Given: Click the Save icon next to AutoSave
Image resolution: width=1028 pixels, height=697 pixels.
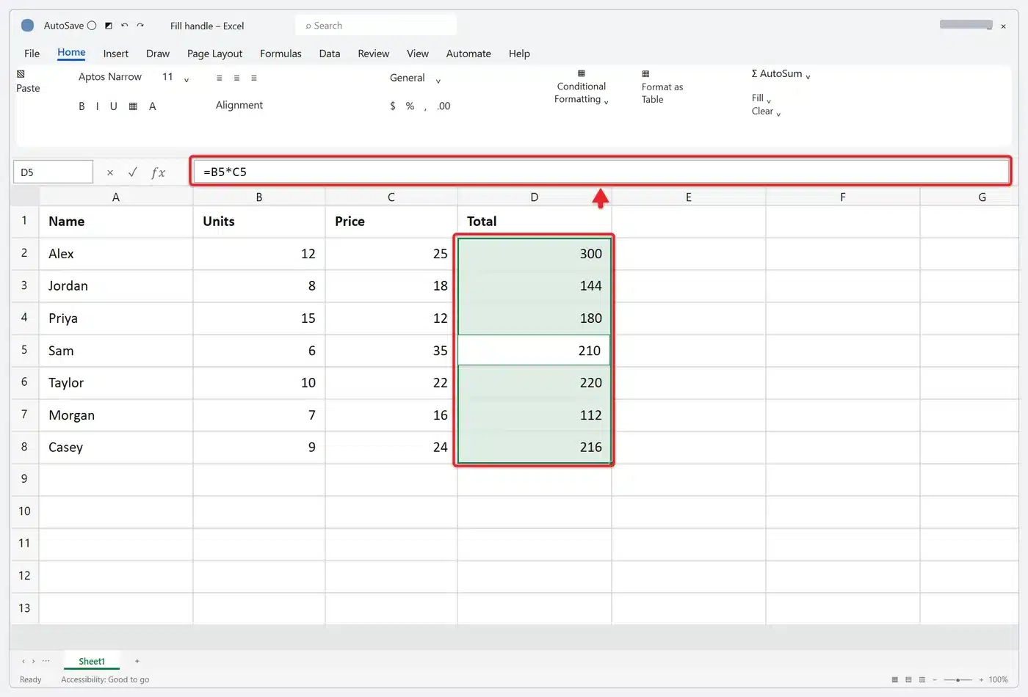Looking at the screenshot, I should (109, 26).
